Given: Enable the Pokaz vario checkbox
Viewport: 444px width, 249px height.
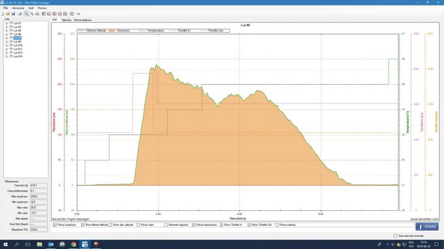Looking at the screenshot, I should (x=138, y=225).
